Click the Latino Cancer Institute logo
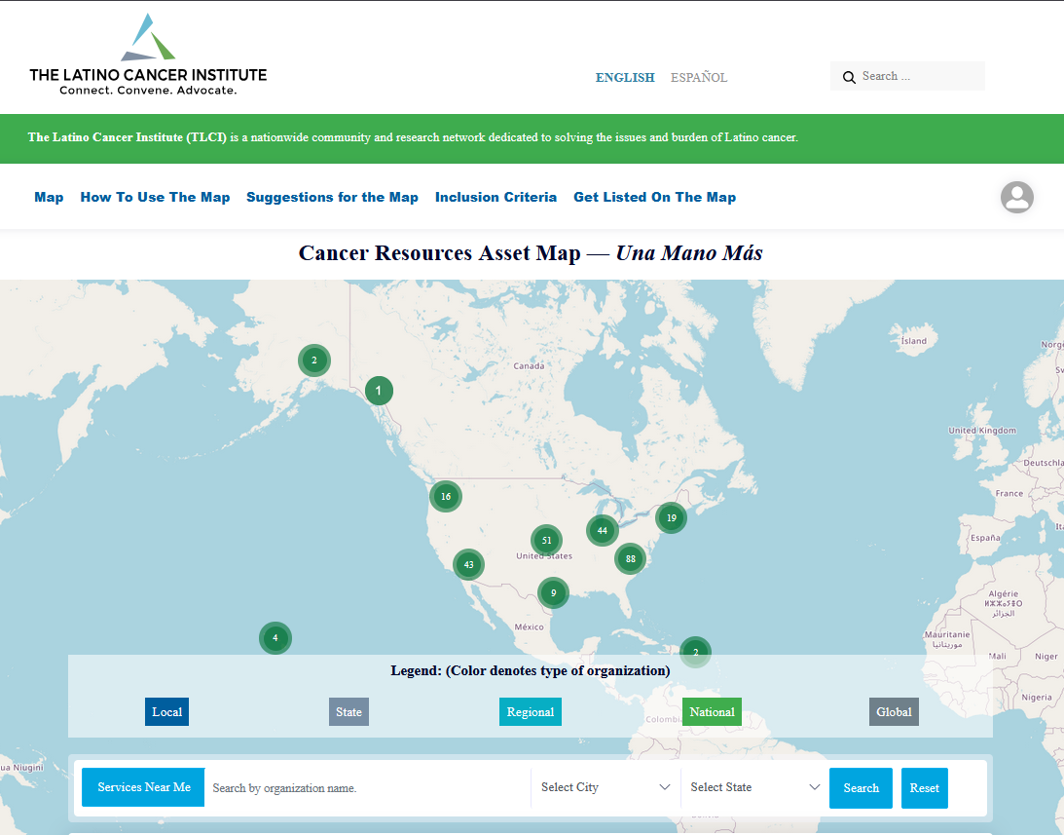The height and width of the screenshot is (835, 1064). point(148,55)
